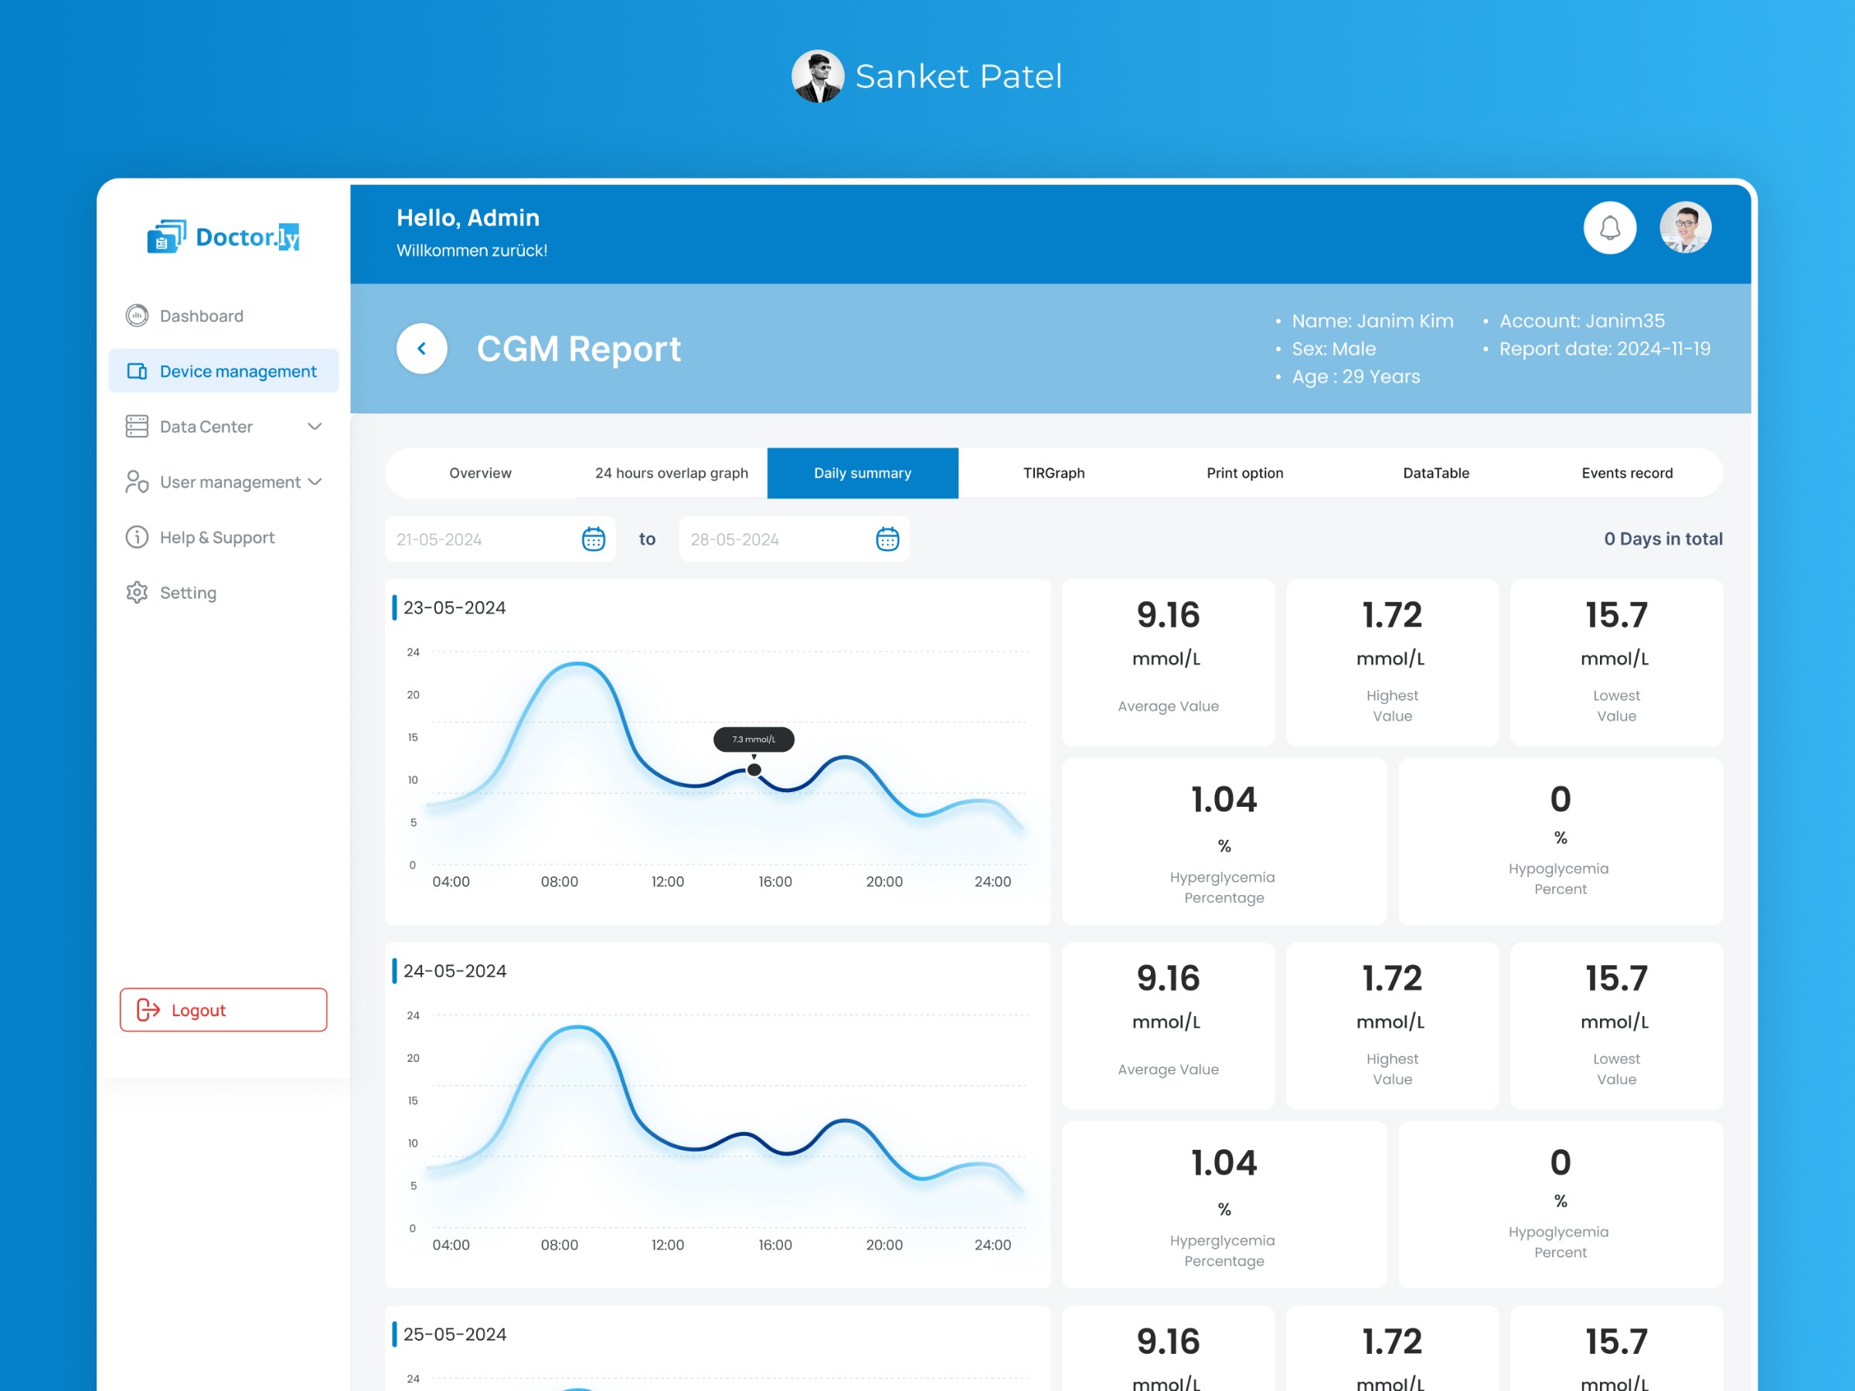Click the start date field 21-05-2024
This screenshot has height=1391, width=1855.
[x=501, y=539]
